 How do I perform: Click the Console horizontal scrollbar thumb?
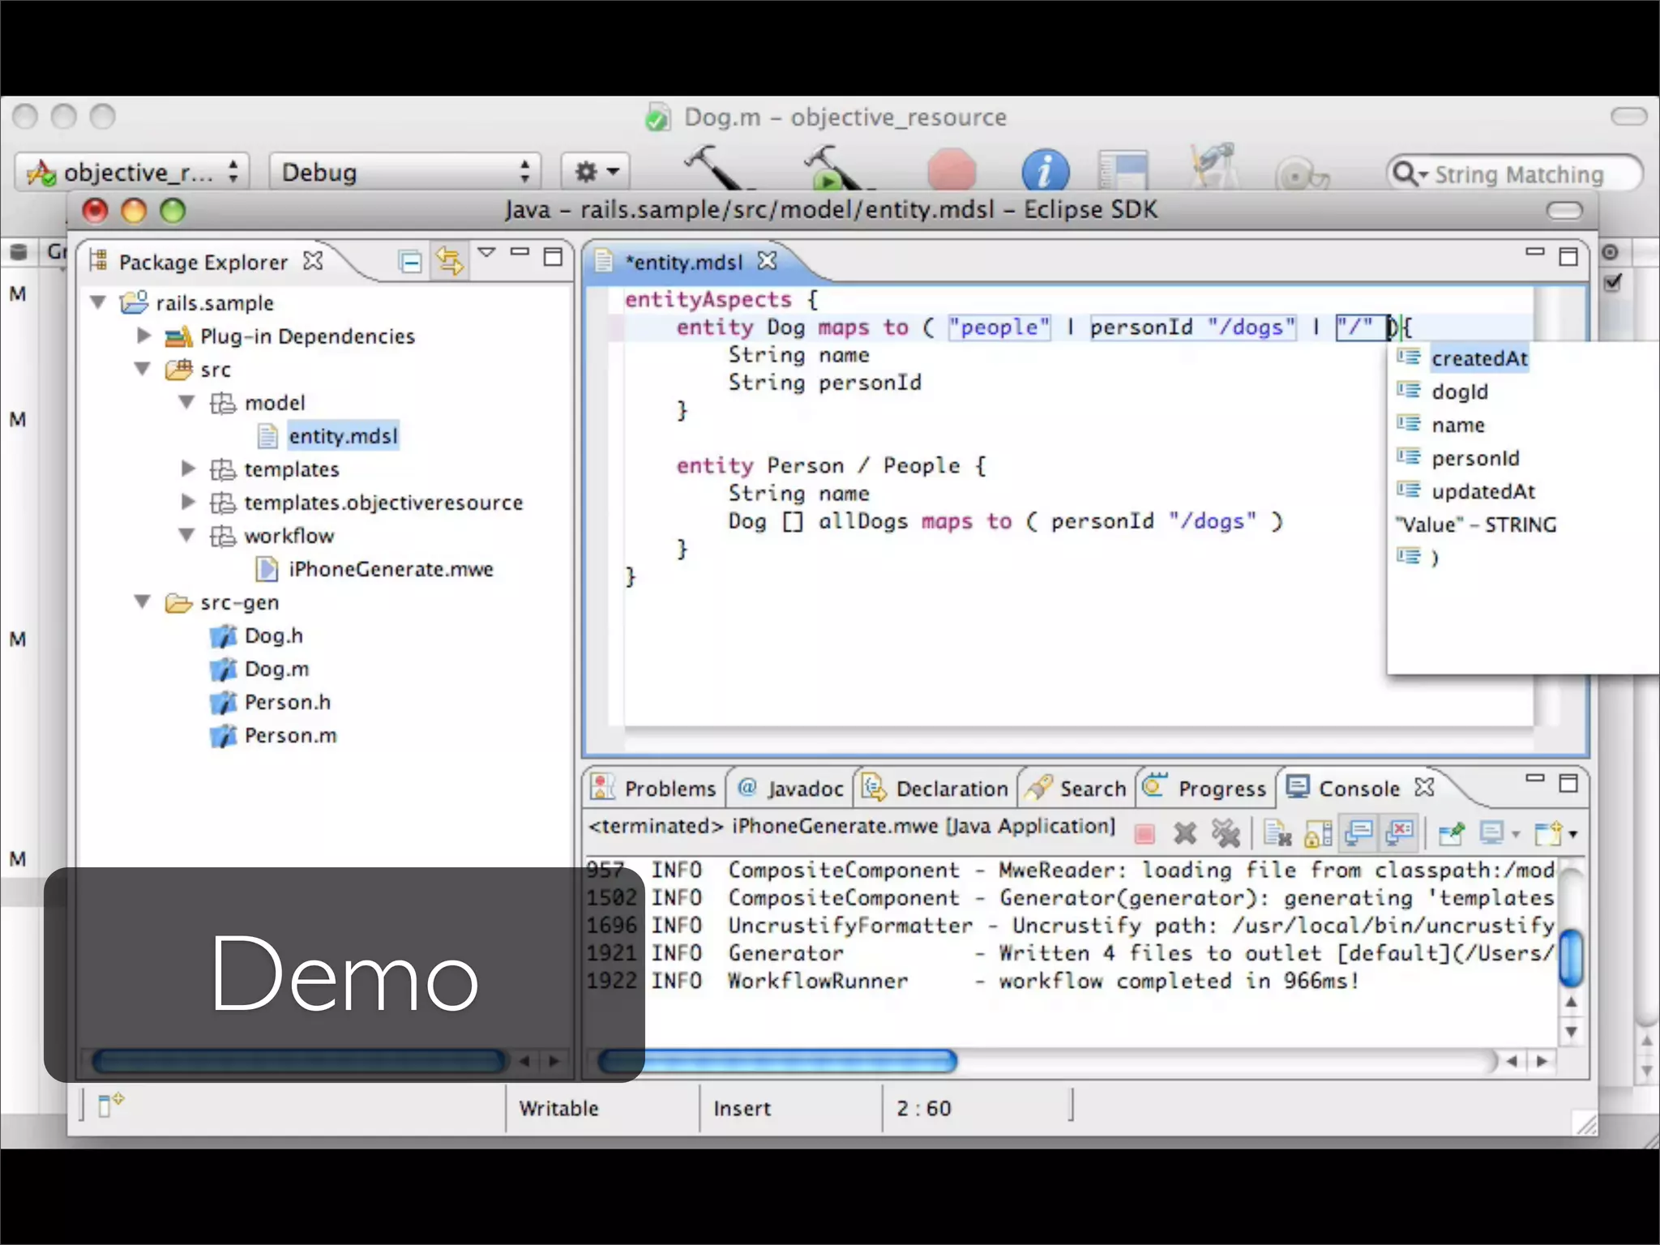[x=777, y=1060]
